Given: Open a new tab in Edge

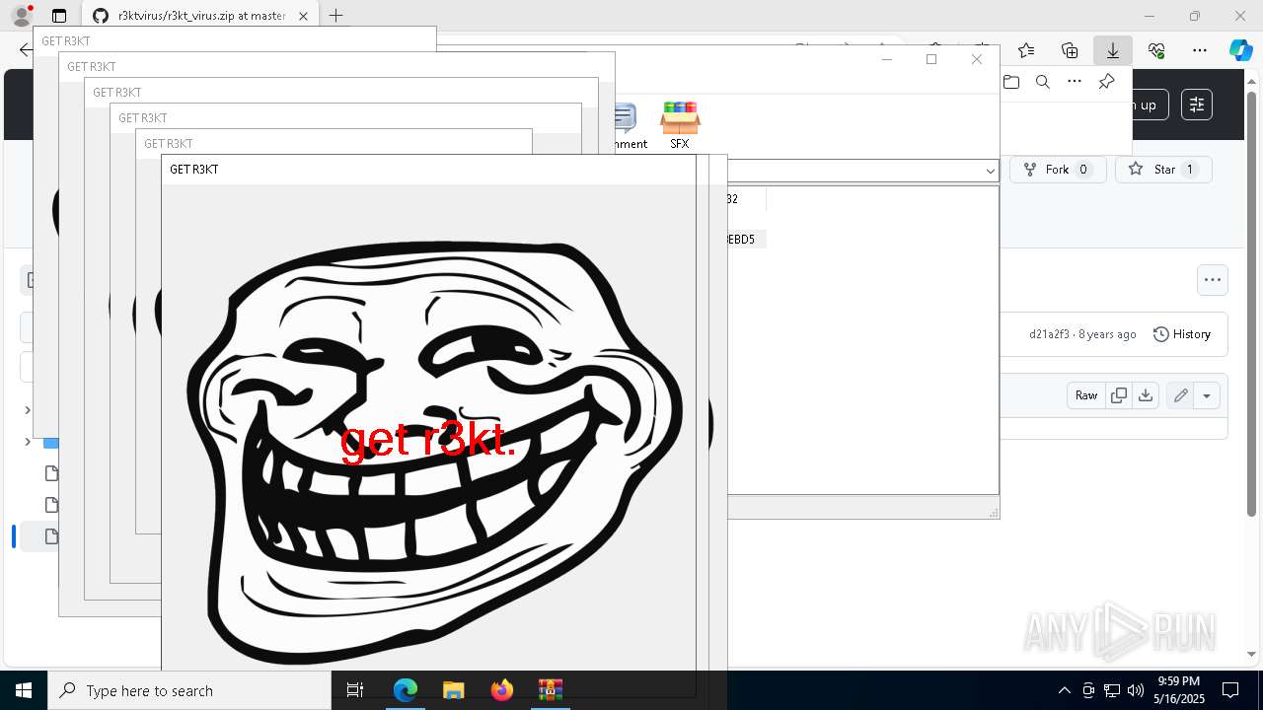Looking at the screenshot, I should (x=336, y=16).
